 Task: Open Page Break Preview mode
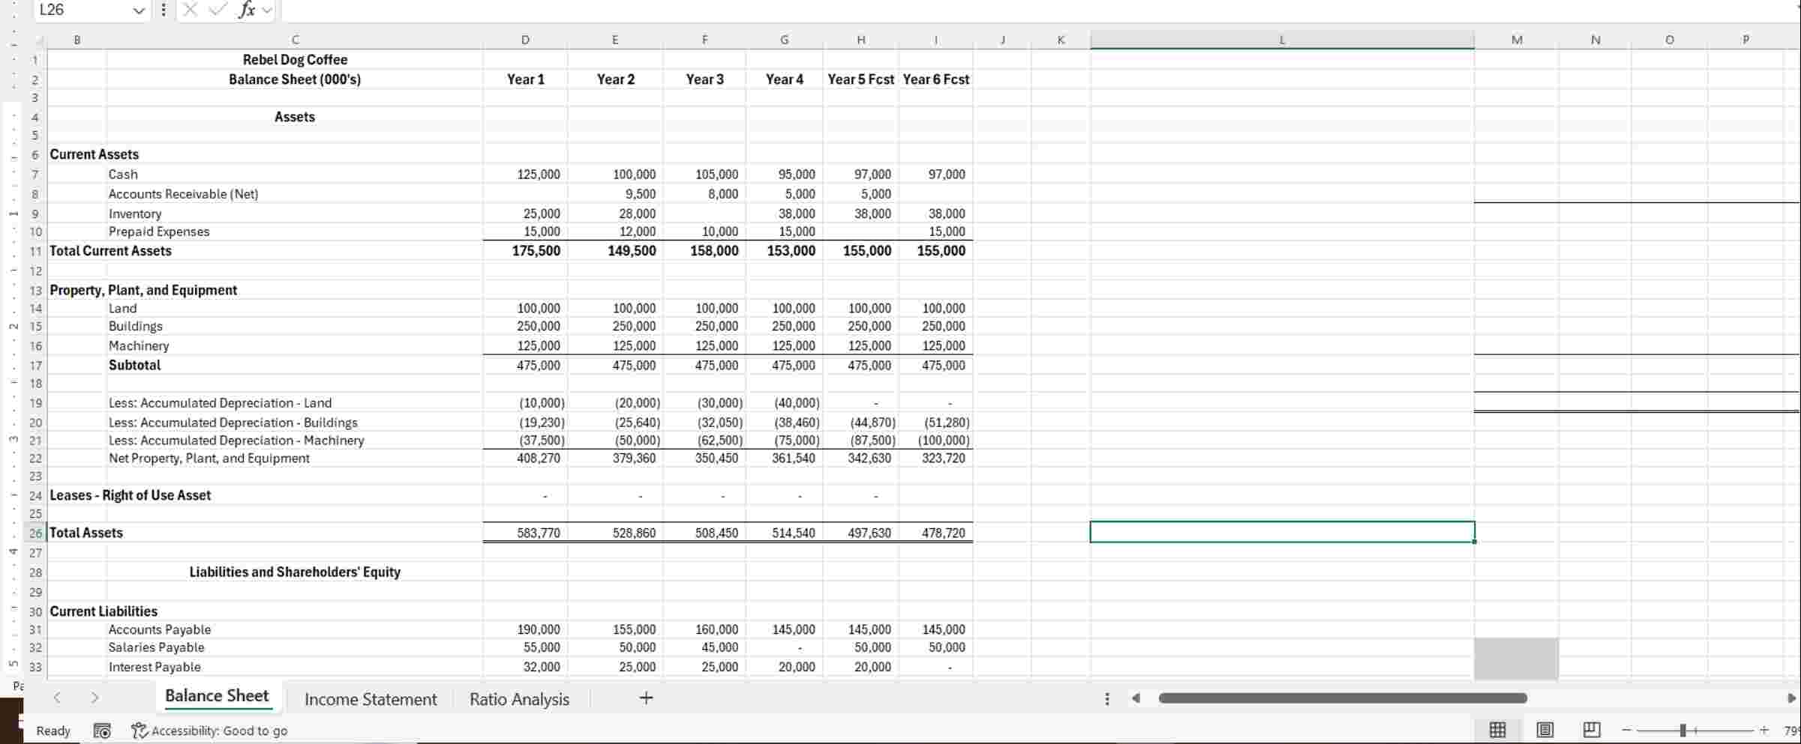1592,730
